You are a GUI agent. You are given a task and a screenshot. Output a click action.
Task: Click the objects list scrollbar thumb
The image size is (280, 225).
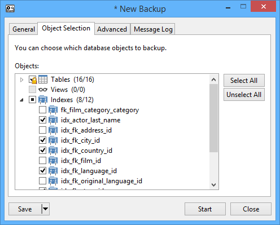point(213,118)
